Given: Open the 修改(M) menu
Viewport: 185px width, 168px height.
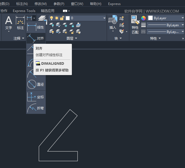Looking at the screenshot, I should (x=41, y=4).
